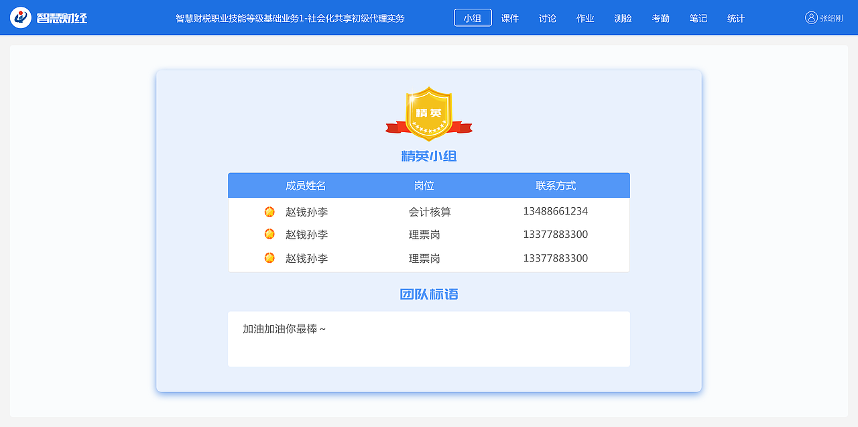Click the avatar in the third member row
Viewport: 858px width, 427px height.
tap(269, 257)
